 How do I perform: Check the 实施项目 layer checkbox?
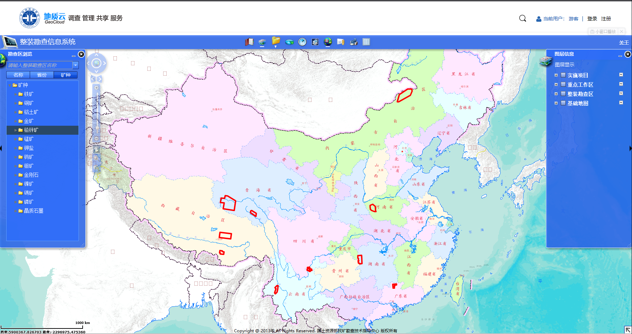pos(563,75)
